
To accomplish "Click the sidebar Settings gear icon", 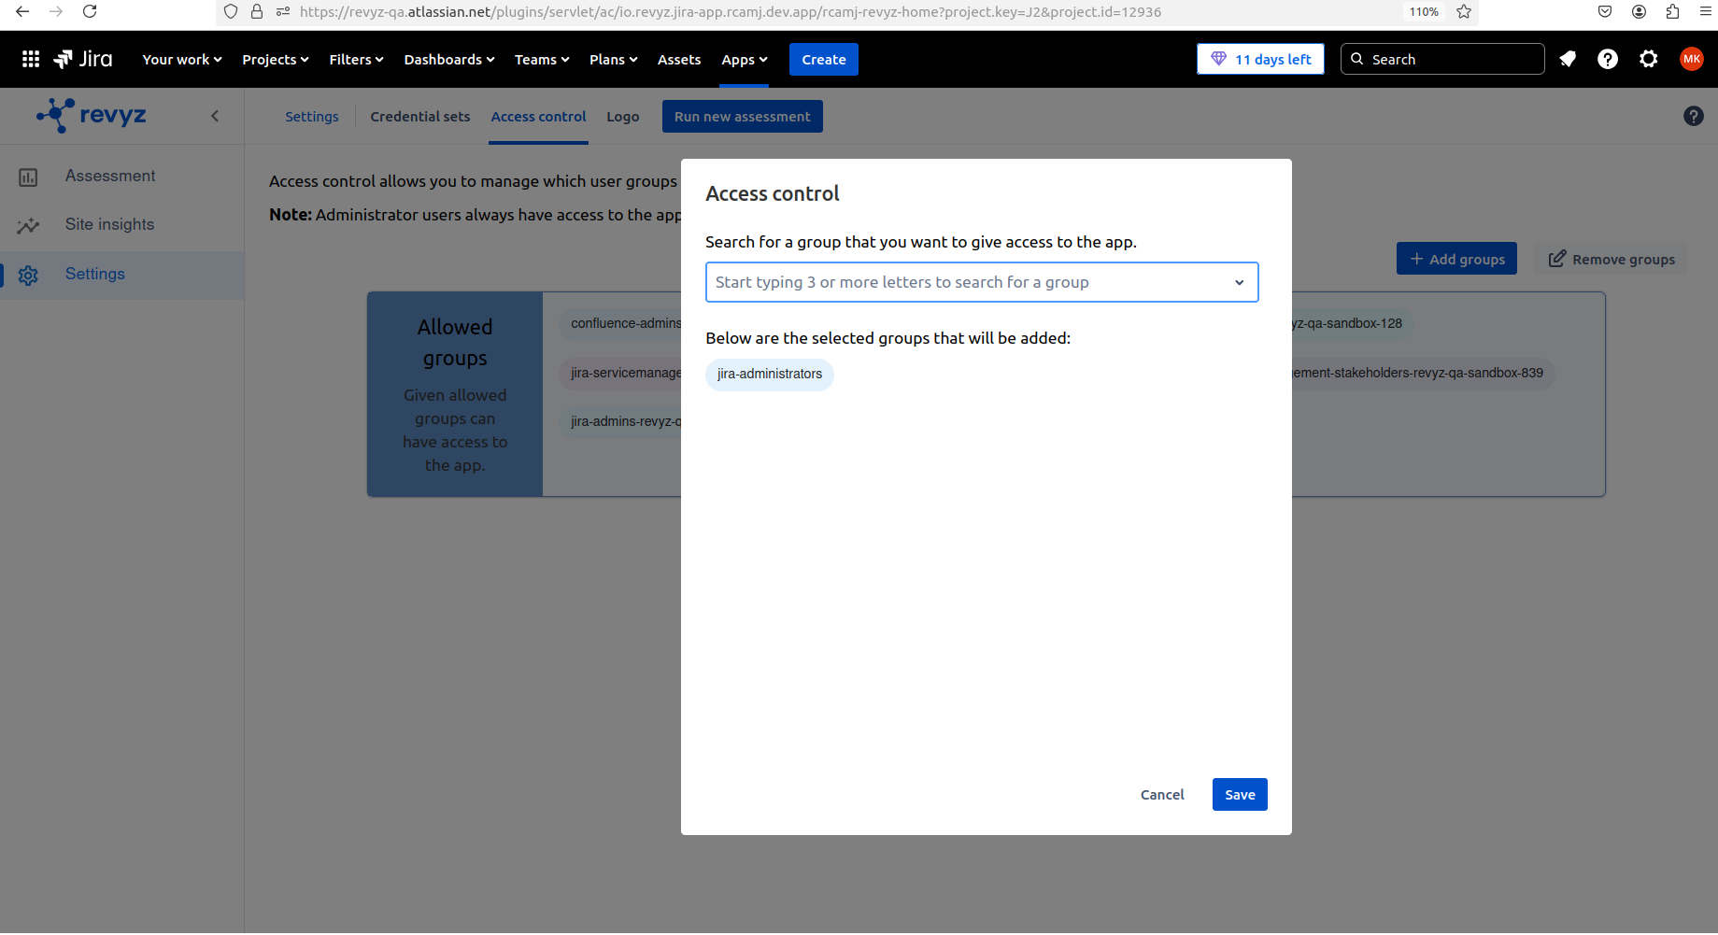I will coord(28,275).
